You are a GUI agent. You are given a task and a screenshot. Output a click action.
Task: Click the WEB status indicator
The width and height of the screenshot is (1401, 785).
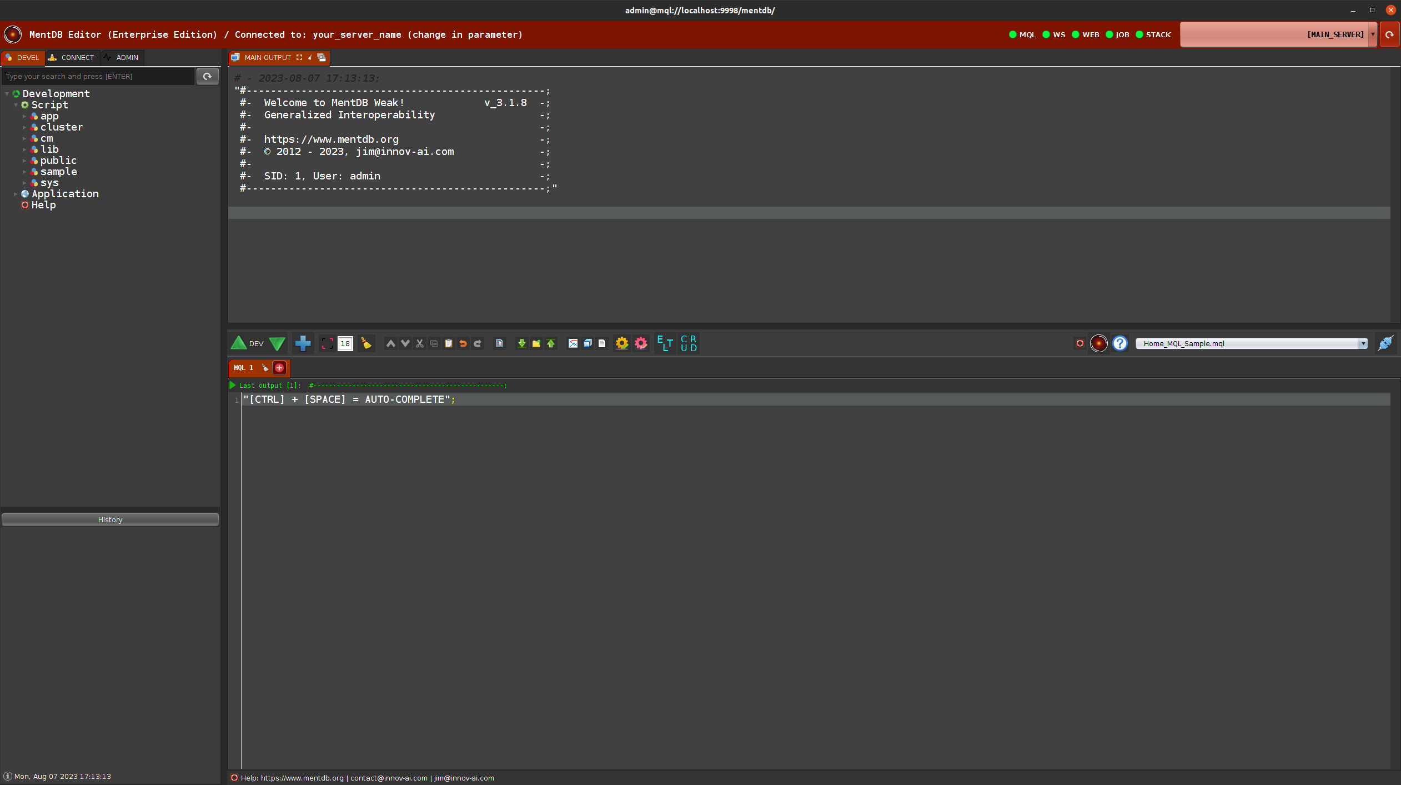tap(1086, 34)
